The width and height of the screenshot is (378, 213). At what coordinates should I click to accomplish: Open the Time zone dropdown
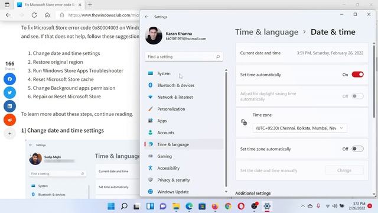(x=299, y=128)
